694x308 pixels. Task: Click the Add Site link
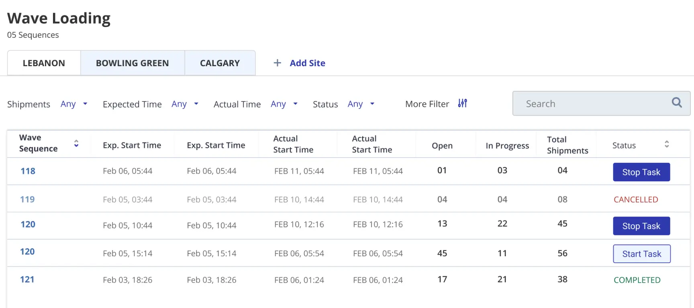(x=308, y=63)
